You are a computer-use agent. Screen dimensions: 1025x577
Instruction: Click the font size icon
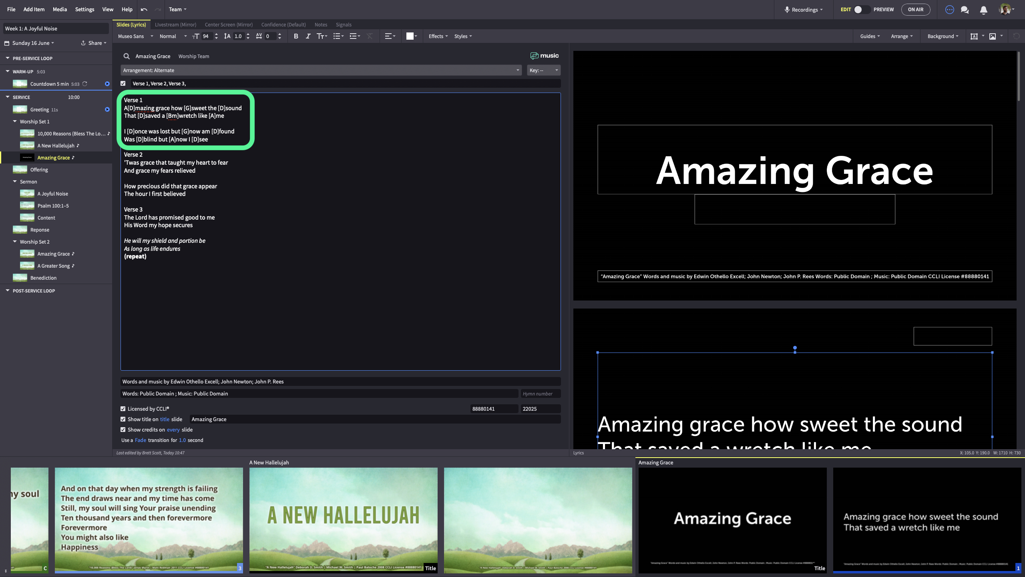(x=196, y=36)
